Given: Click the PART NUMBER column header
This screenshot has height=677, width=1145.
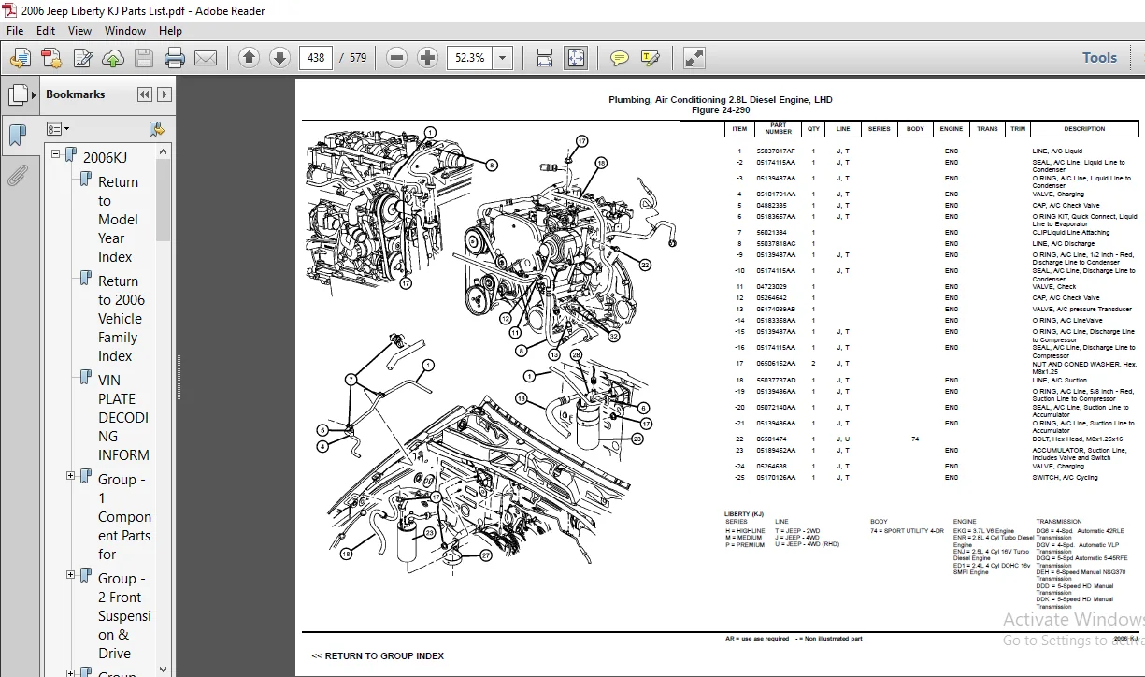Looking at the screenshot, I should pyautogui.click(x=779, y=128).
